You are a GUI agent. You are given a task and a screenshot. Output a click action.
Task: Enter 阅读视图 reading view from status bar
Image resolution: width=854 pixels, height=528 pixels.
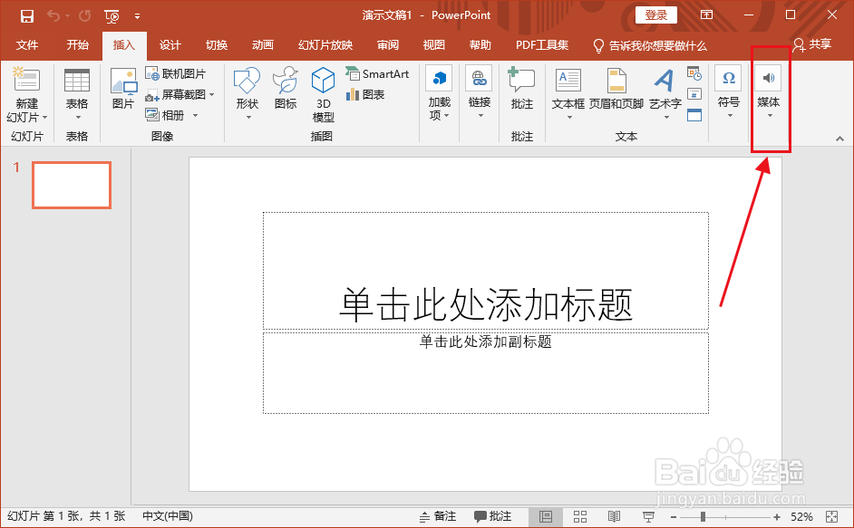(x=615, y=514)
